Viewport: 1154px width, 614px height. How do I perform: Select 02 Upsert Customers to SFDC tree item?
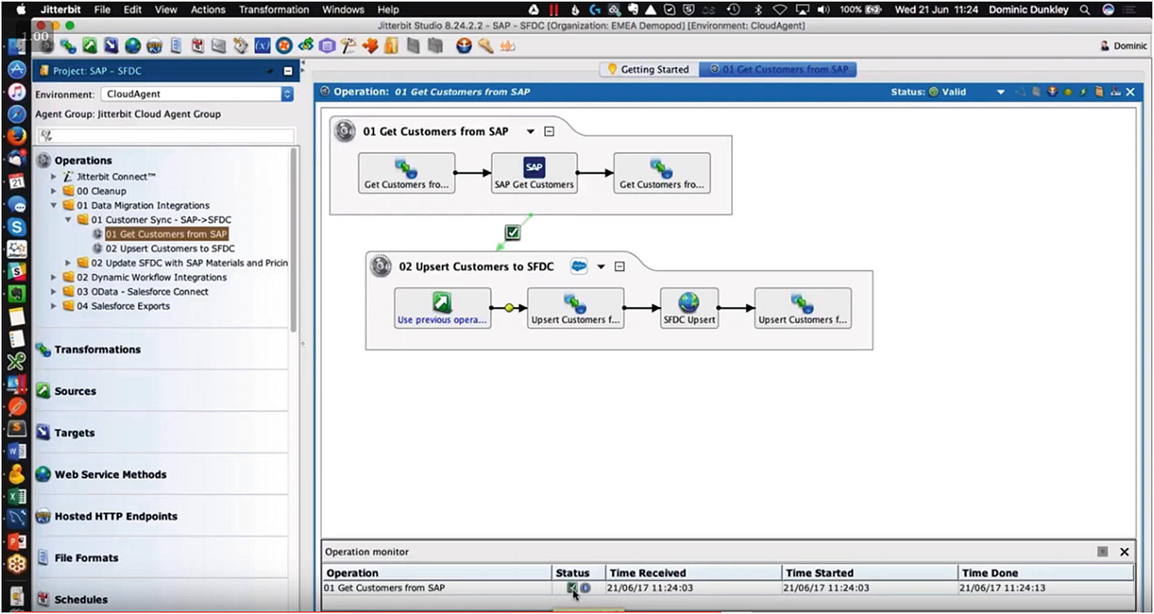click(170, 249)
